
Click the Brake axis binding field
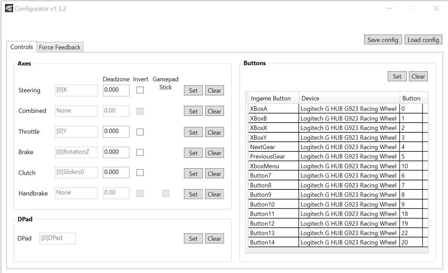(76, 152)
